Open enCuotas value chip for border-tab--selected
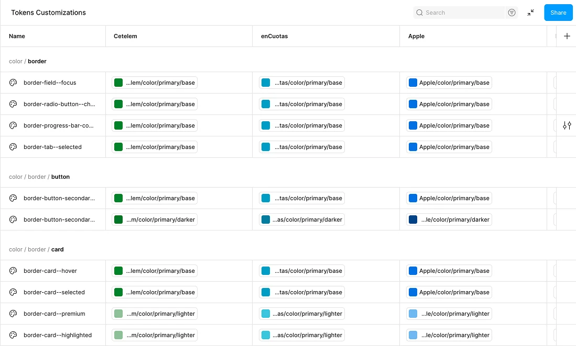This screenshot has width=576, height=346. (302, 147)
